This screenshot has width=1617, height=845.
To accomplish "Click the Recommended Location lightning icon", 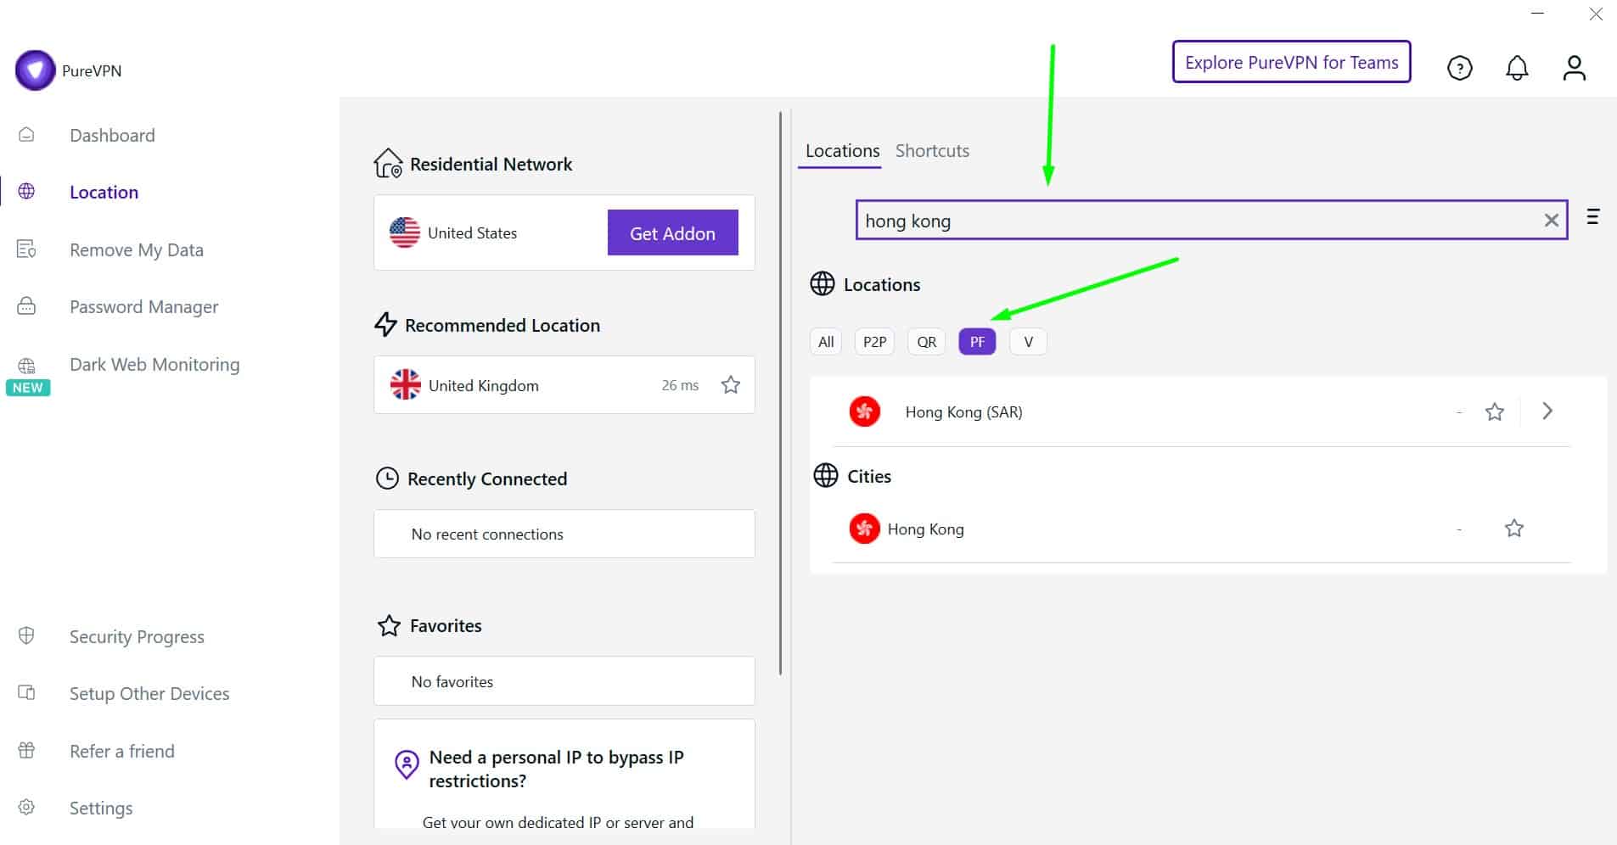I will (385, 324).
